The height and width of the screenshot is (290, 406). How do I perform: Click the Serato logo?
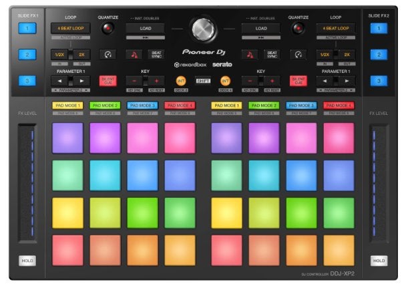tap(222, 65)
